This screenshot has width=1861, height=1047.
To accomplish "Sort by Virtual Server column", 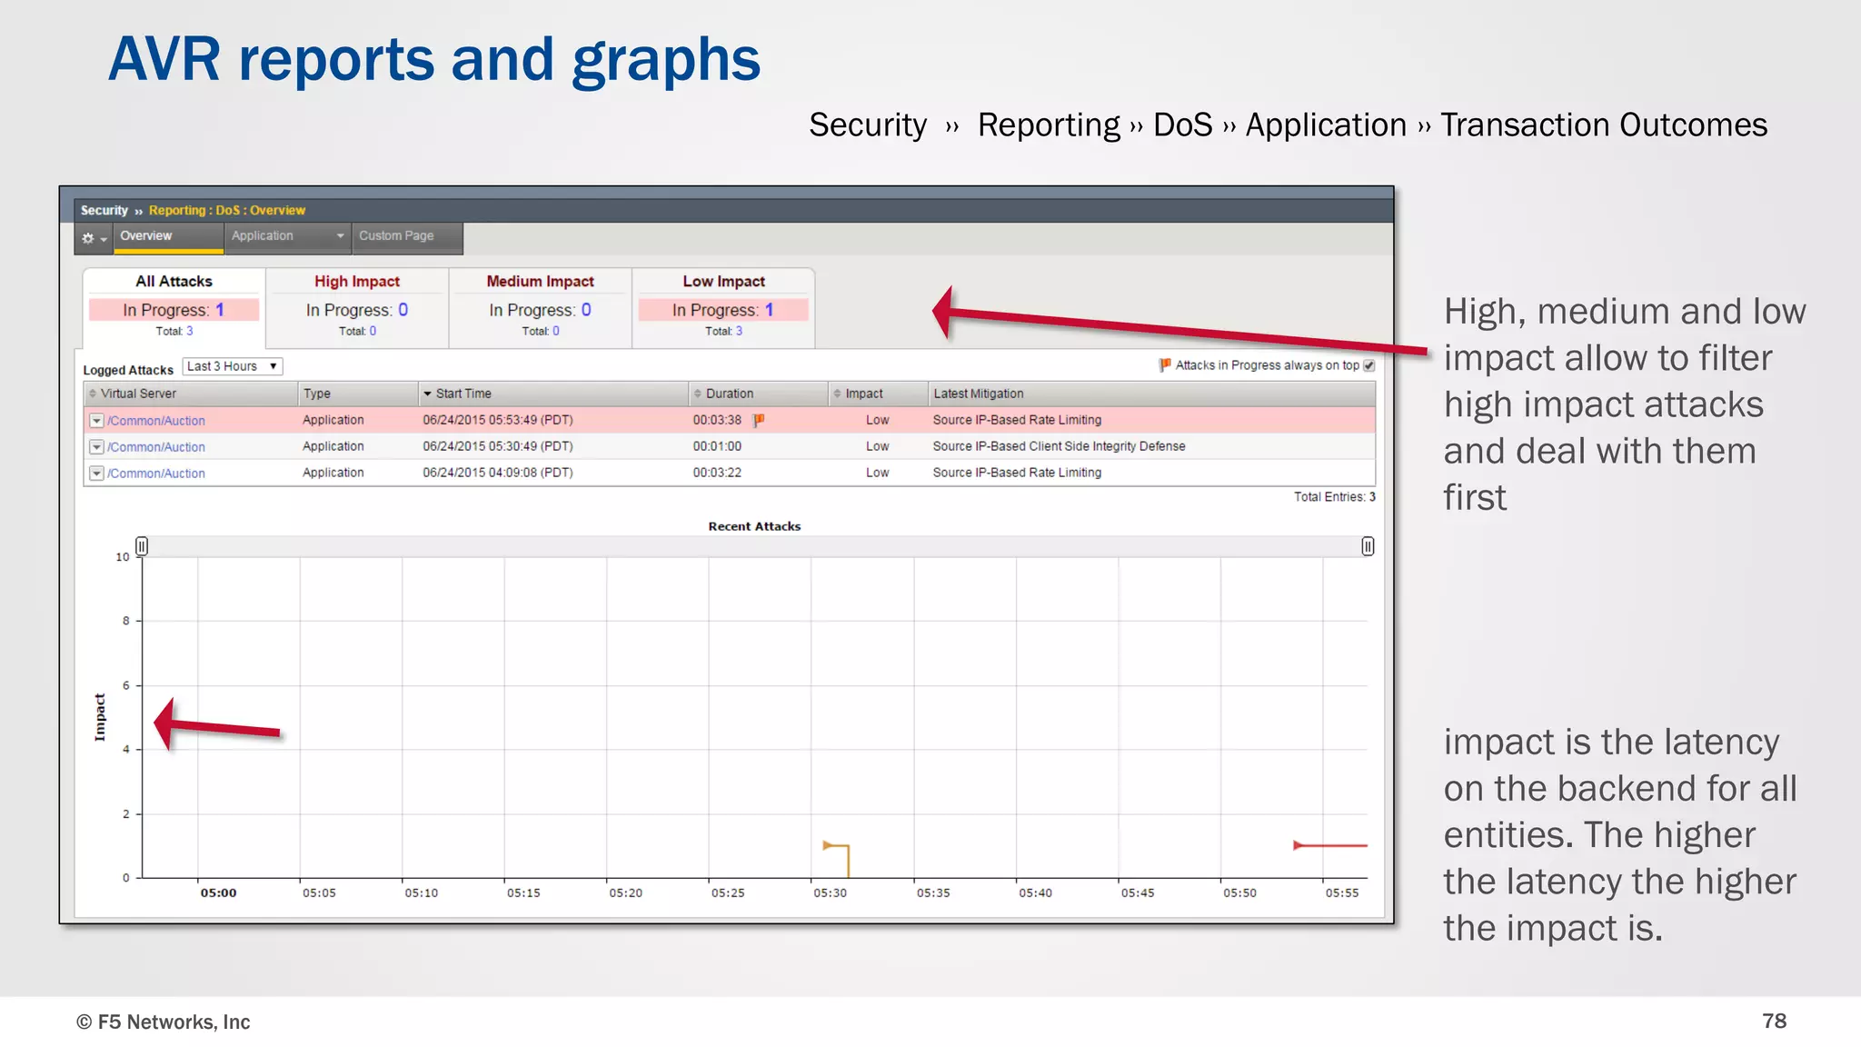I will 191,394.
